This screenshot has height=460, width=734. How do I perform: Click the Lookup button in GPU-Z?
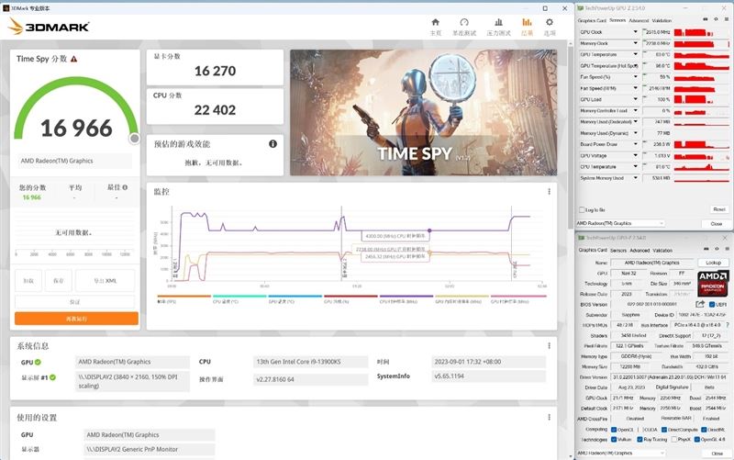[x=714, y=263]
